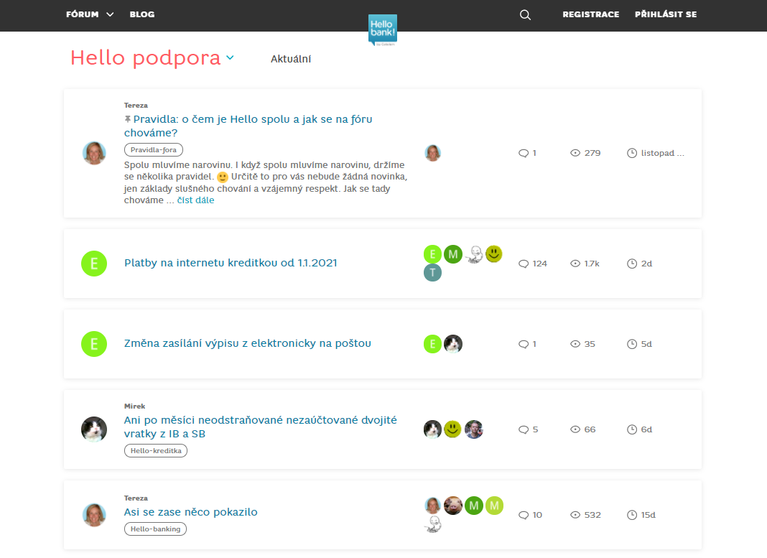
Task: Click the green E author avatar of Změna zasílání topic
Action: 94,344
